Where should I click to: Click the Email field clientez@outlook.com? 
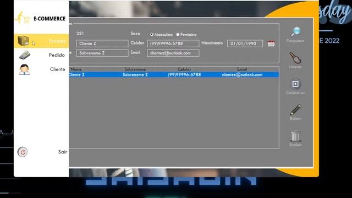[x=173, y=53]
